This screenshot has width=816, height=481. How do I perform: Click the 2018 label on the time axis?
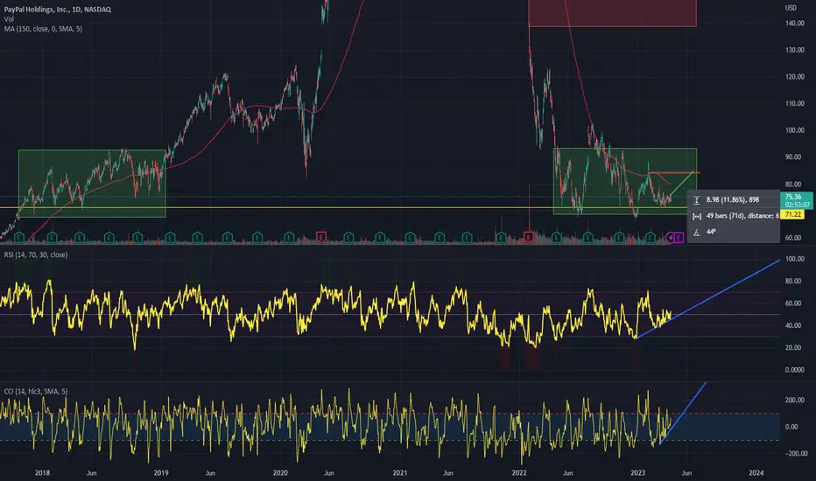(x=42, y=472)
